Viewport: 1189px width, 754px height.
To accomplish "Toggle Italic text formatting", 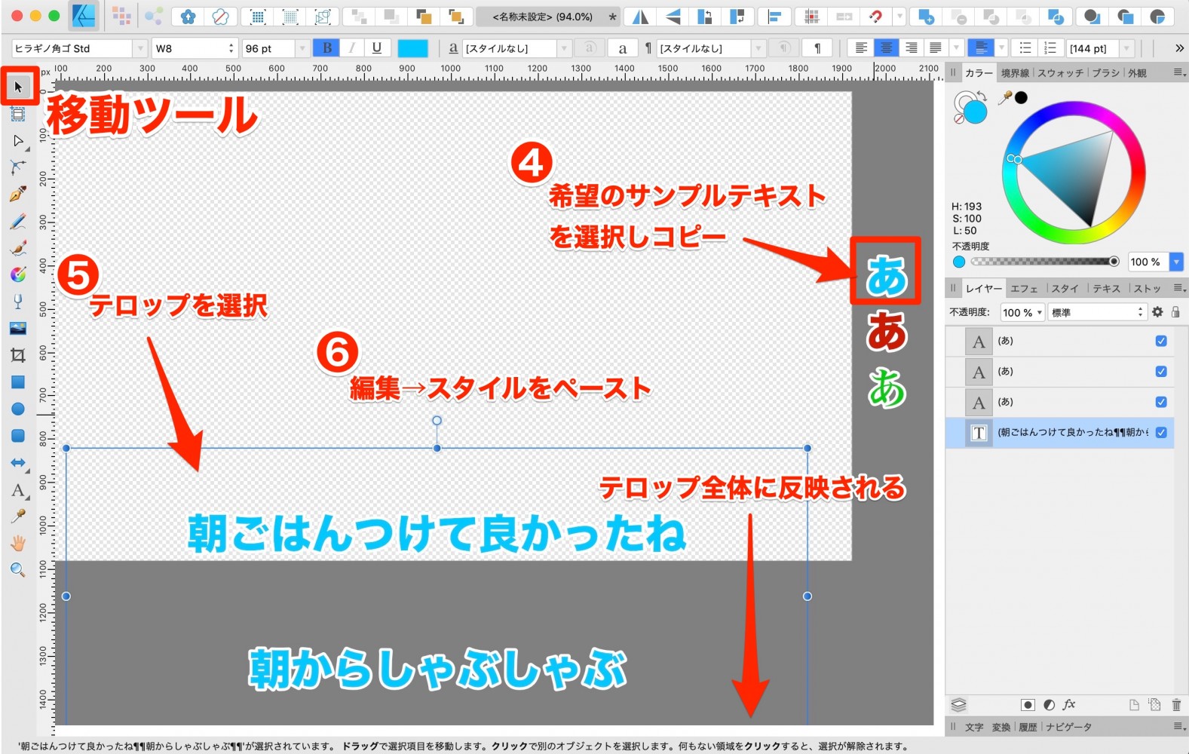I will tap(352, 48).
